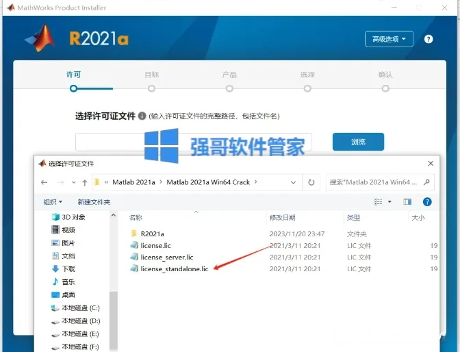Sort by the 大小 column header
This screenshot has height=352, width=460.
pyautogui.click(x=418, y=218)
